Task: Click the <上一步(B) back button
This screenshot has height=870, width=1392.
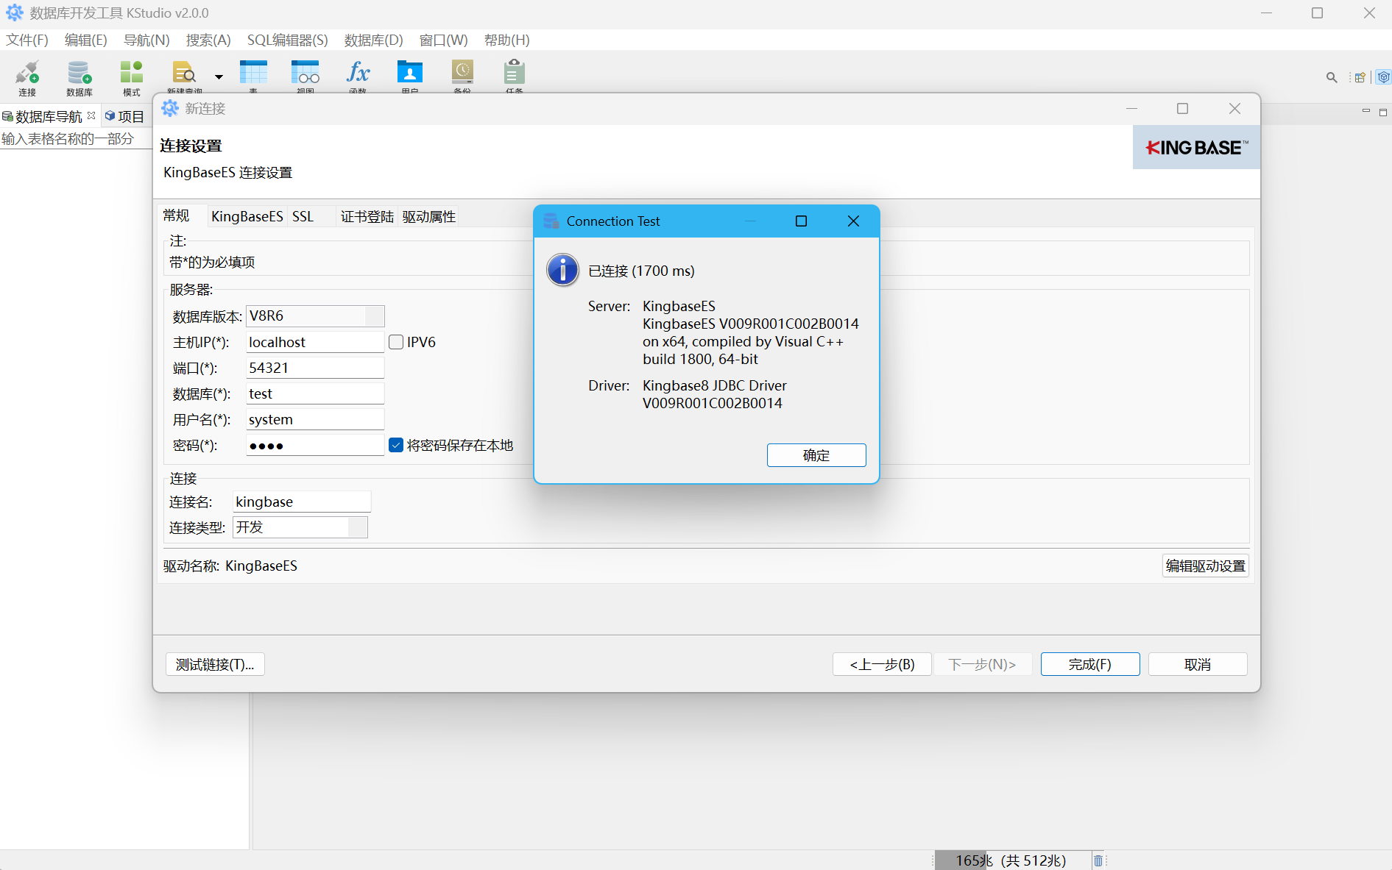Action: point(882,664)
